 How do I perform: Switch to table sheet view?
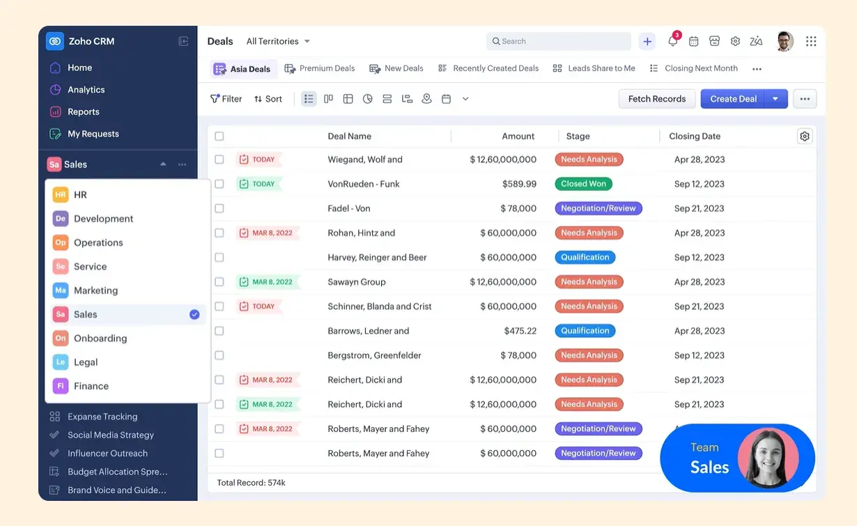(348, 99)
